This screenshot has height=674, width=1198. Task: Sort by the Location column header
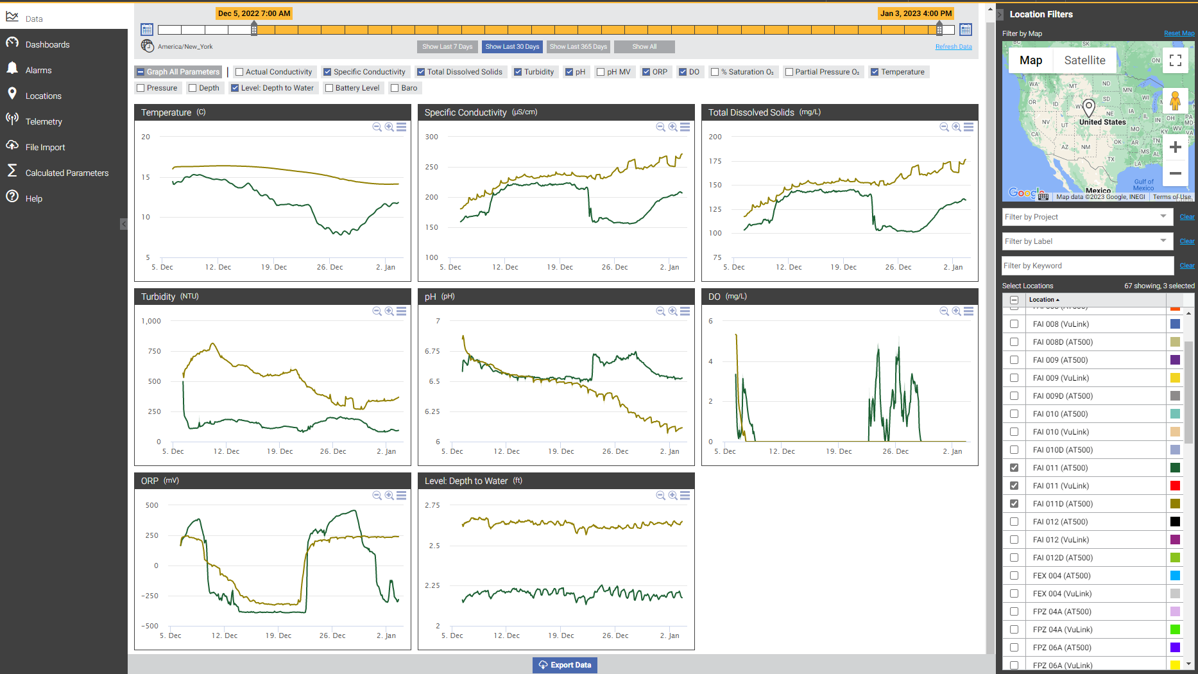[x=1043, y=300]
